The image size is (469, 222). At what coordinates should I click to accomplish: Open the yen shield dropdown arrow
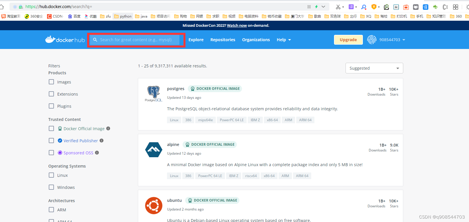tap(379, 7)
